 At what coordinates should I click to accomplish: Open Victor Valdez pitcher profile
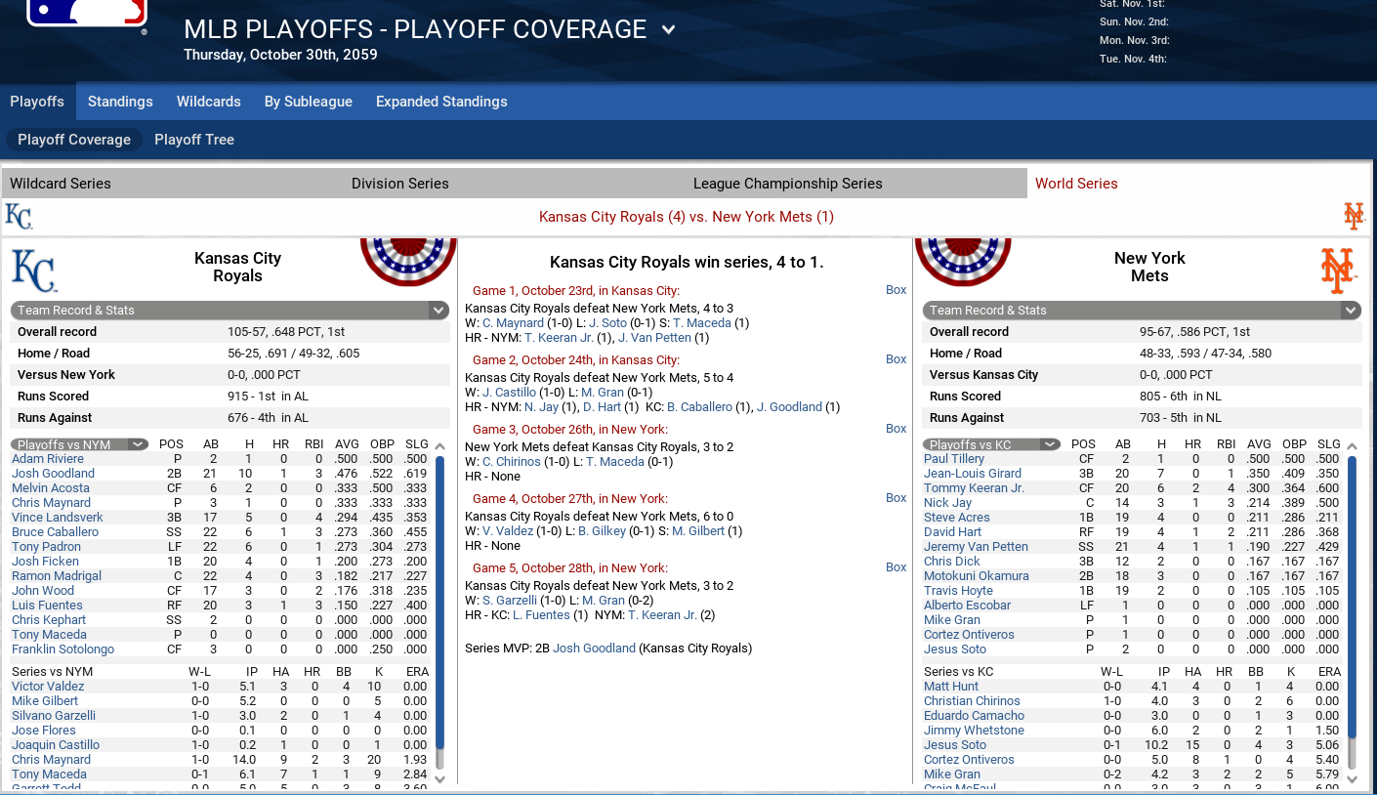pos(48,687)
